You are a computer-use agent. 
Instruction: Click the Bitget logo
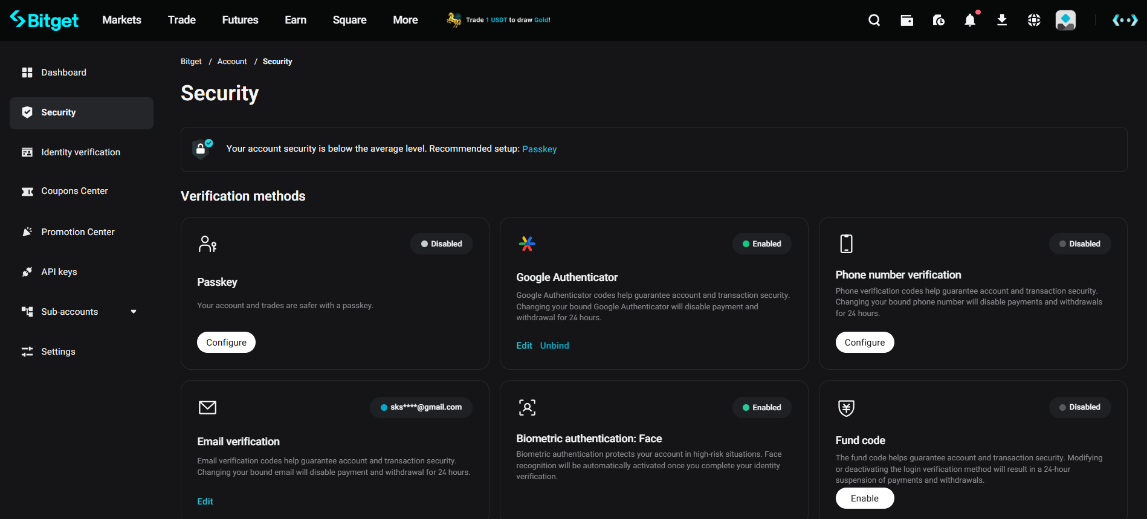(45, 20)
